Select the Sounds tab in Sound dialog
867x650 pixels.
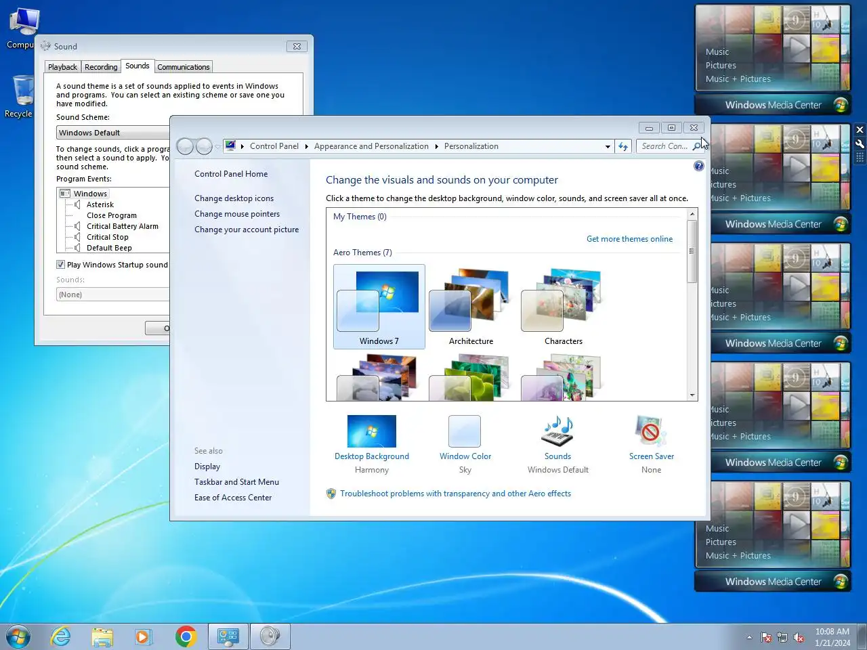(138, 66)
